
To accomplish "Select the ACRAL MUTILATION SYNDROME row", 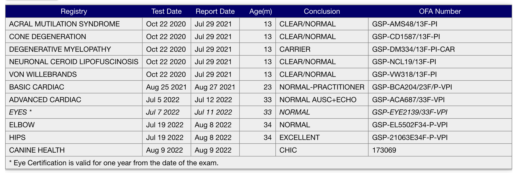I will click(259, 24).
